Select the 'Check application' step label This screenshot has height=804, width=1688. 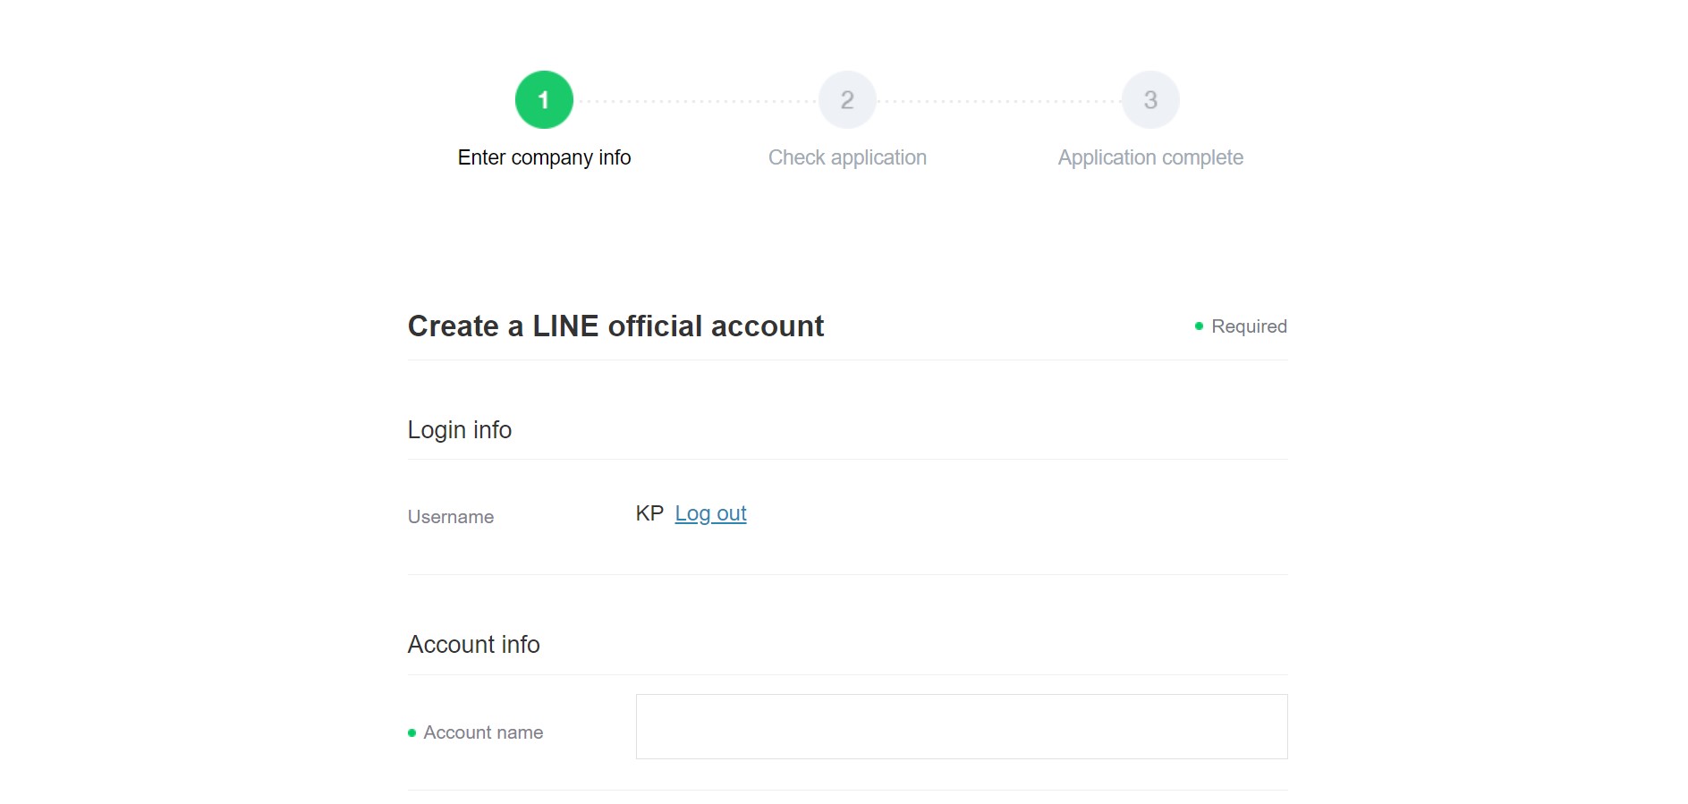click(x=847, y=157)
